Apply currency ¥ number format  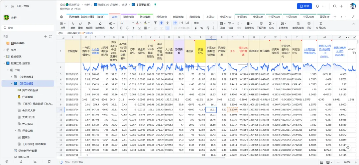click(195, 28)
